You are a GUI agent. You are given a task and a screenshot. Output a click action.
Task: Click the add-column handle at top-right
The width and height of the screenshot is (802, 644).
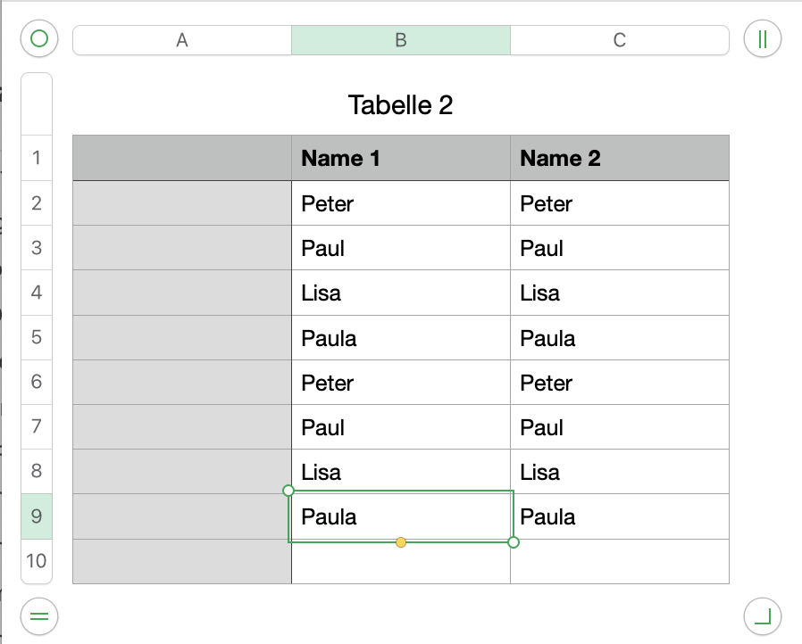point(762,38)
